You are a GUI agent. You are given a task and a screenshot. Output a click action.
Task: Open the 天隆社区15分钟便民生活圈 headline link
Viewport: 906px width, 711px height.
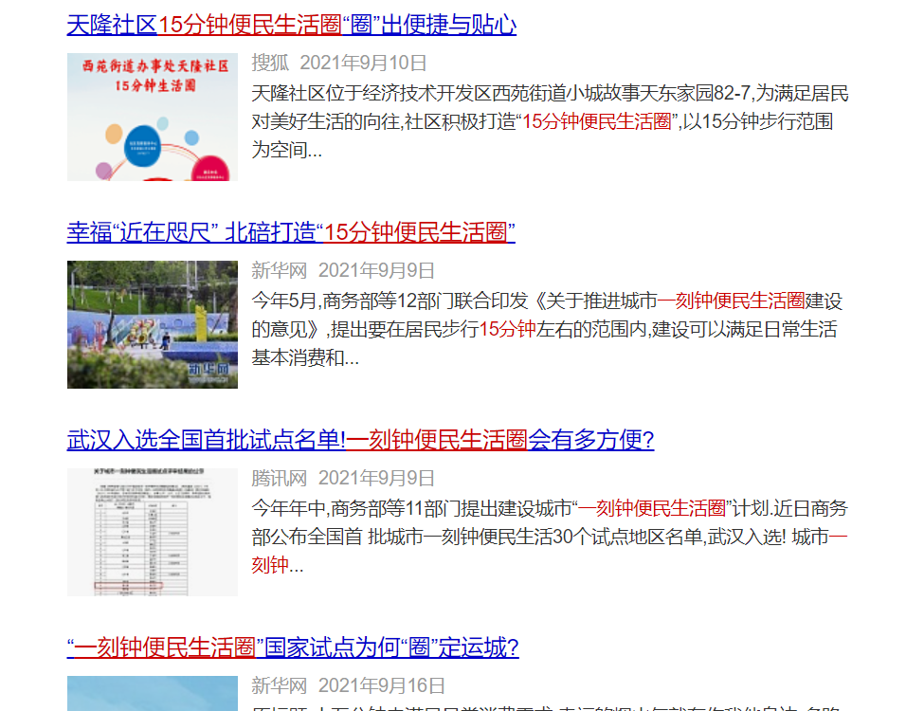[x=292, y=25]
